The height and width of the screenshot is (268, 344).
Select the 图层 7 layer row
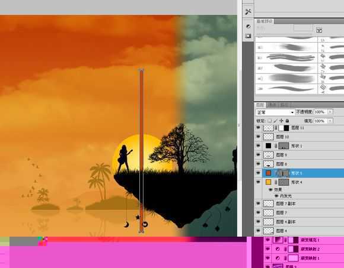tap(300, 212)
